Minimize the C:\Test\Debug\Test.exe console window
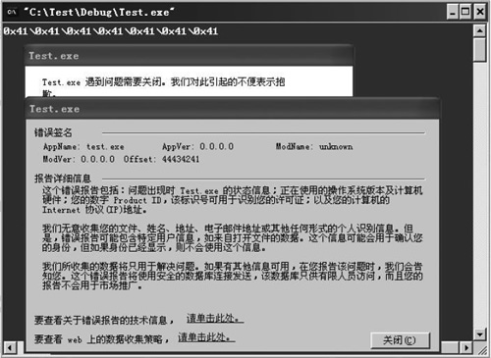This screenshot has height=358, width=491. [x=452, y=12]
